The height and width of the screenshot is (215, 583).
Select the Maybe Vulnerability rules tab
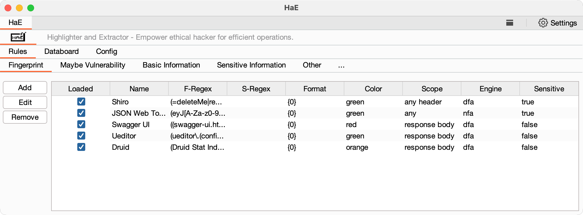click(x=93, y=65)
